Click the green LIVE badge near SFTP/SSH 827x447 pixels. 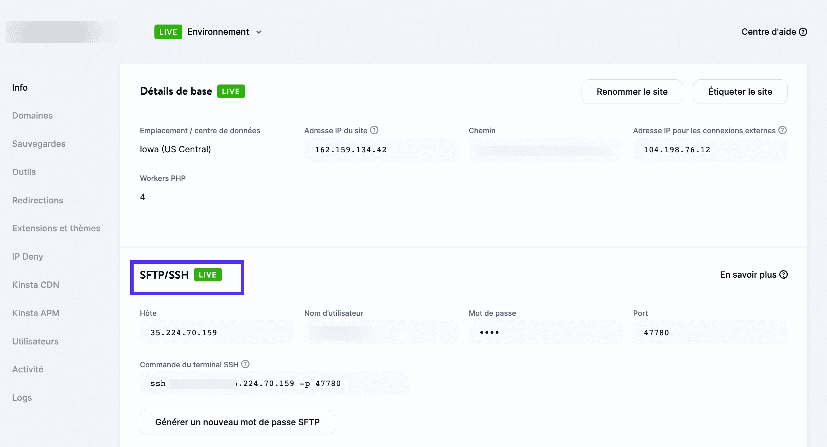tap(208, 275)
